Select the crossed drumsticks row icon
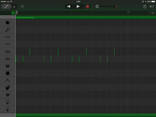156x117 pixels. coord(7,80)
